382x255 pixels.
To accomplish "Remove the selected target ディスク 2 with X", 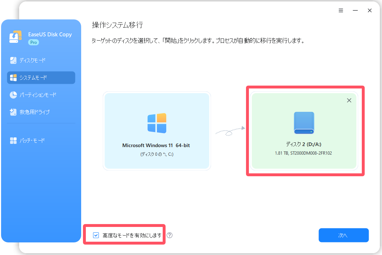I will 349,101.
